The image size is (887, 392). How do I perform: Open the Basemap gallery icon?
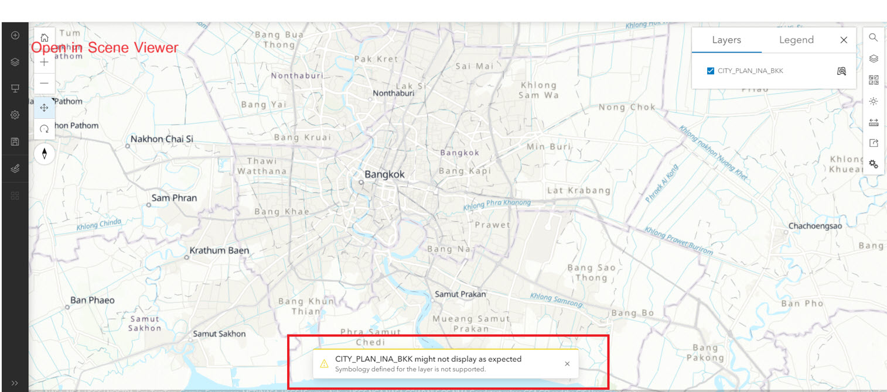(x=873, y=79)
